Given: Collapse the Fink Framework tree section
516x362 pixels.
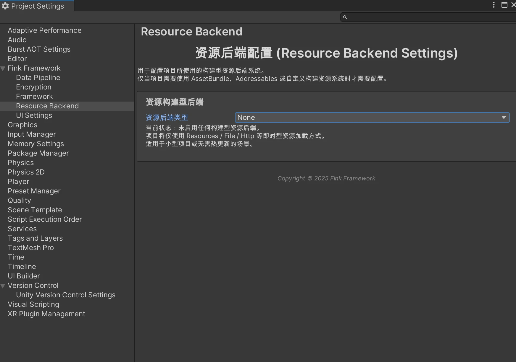Looking at the screenshot, I should pyautogui.click(x=3, y=69).
